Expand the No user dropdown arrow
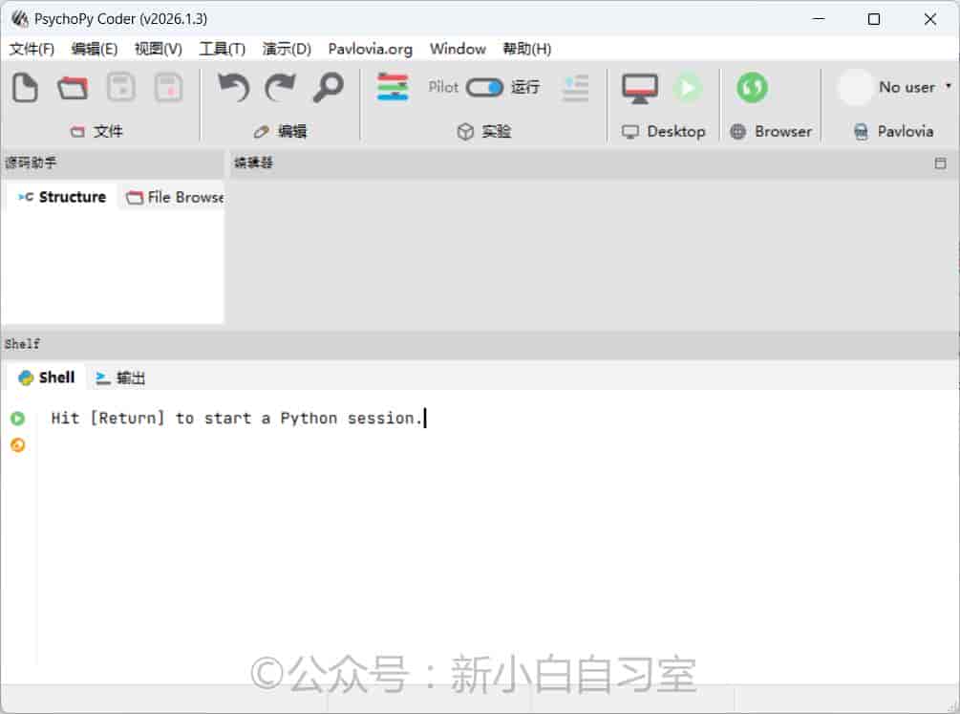The image size is (960, 714). 948,86
